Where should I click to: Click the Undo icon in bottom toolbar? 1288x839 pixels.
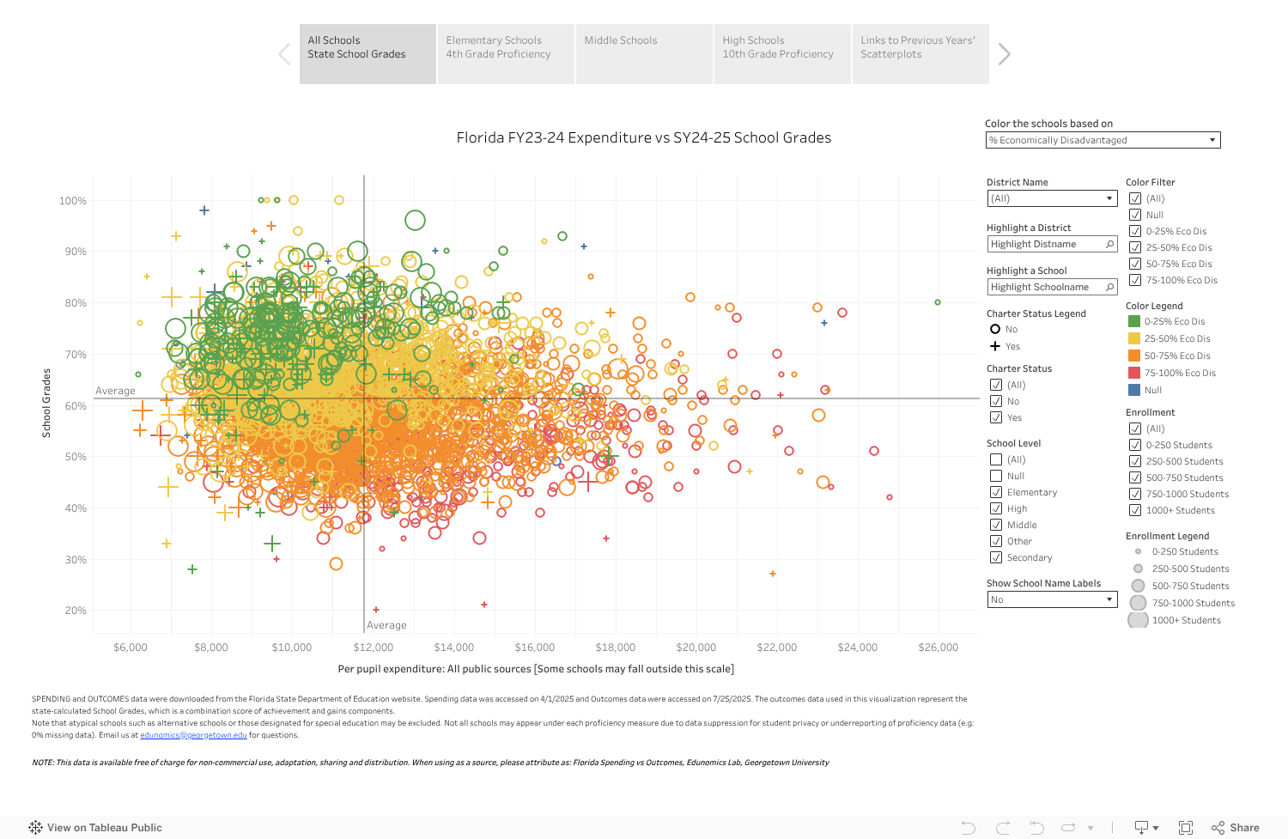pyautogui.click(x=969, y=828)
